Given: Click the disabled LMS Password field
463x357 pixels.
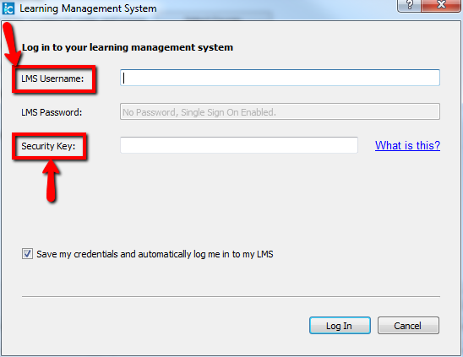Looking at the screenshot, I should pyautogui.click(x=280, y=111).
